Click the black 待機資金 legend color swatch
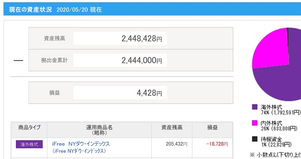 coord(255,139)
